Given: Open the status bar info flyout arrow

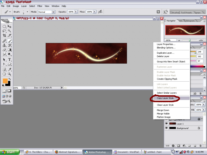Looking at the screenshot, I should point(62,88).
